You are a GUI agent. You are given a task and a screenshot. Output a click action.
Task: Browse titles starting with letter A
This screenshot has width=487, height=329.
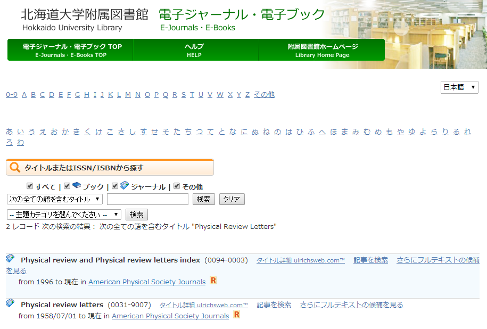pyautogui.click(x=24, y=94)
